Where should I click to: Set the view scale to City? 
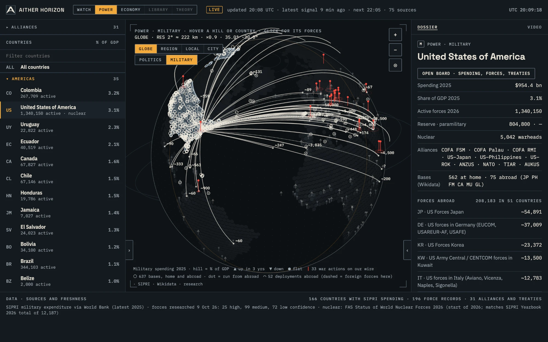click(213, 49)
